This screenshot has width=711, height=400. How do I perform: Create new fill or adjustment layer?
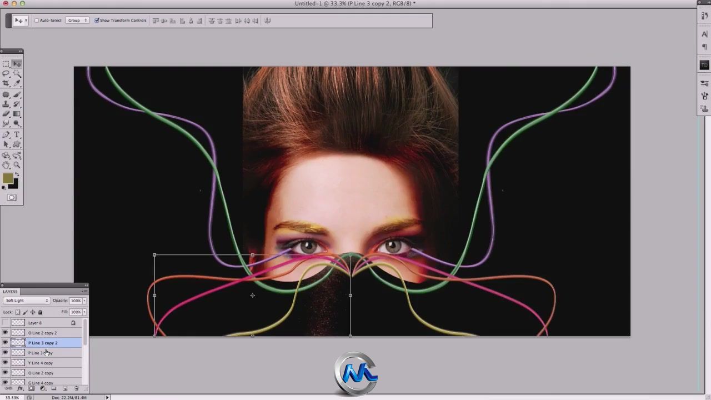click(x=42, y=388)
